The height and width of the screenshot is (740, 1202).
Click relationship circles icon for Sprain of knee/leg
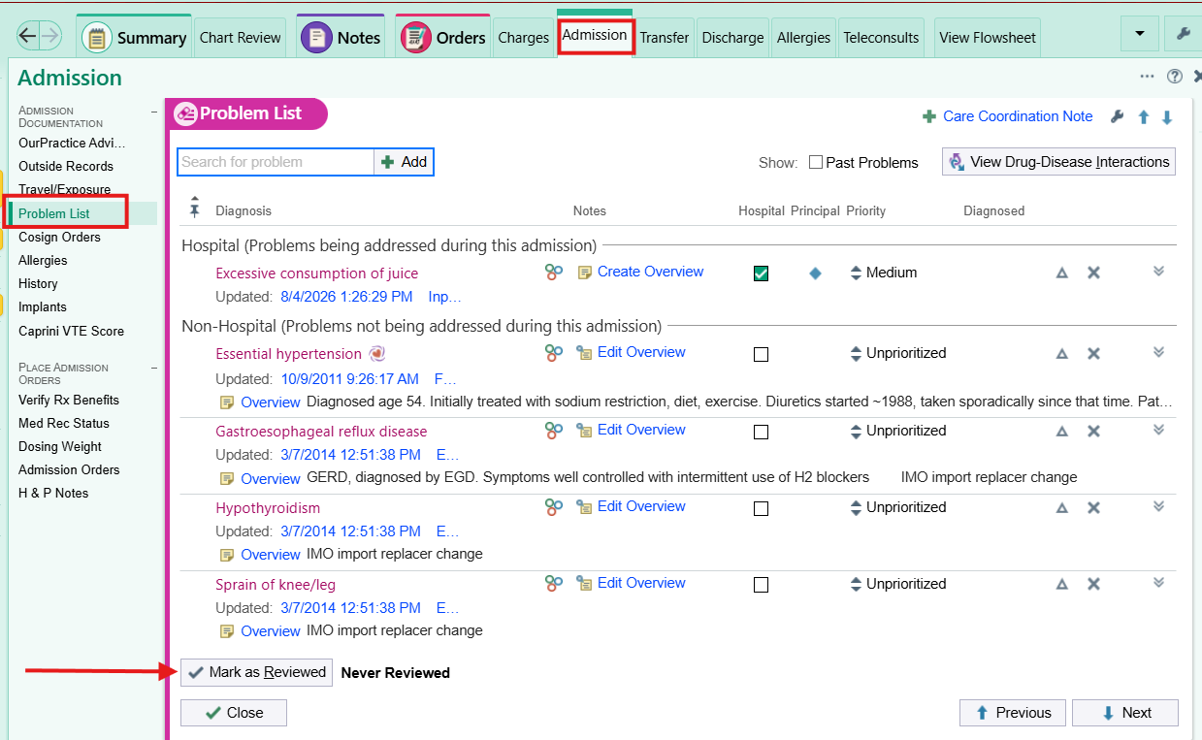point(554,583)
